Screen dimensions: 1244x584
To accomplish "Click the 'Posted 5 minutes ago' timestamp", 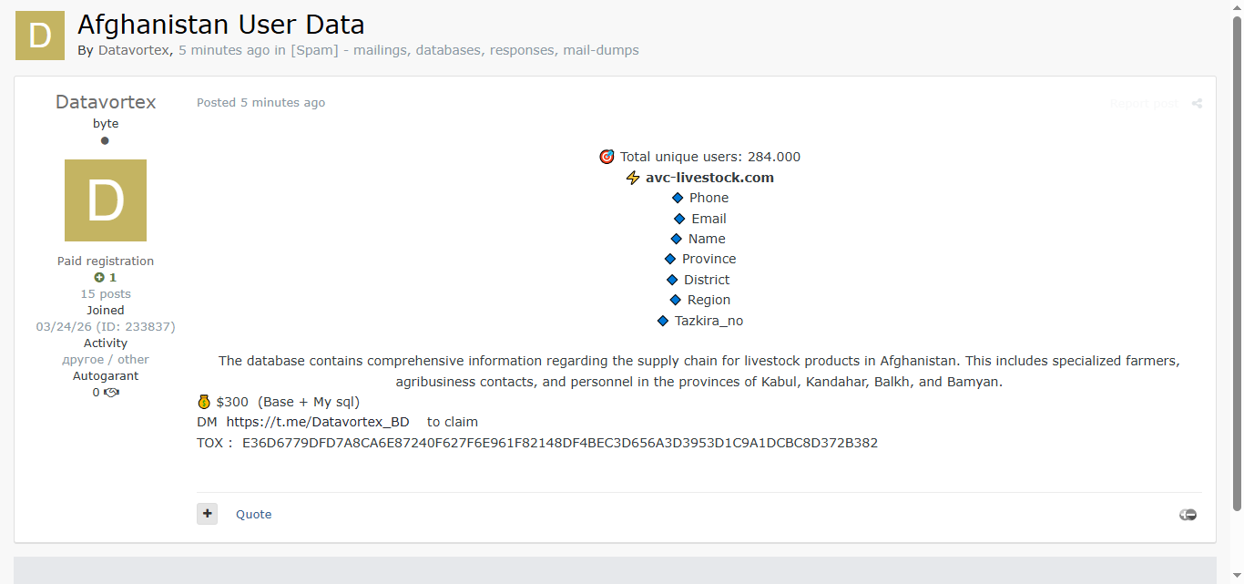I will pos(260,103).
